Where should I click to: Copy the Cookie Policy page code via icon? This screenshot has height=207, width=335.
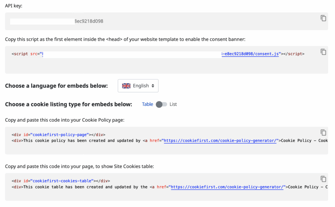click(323, 133)
